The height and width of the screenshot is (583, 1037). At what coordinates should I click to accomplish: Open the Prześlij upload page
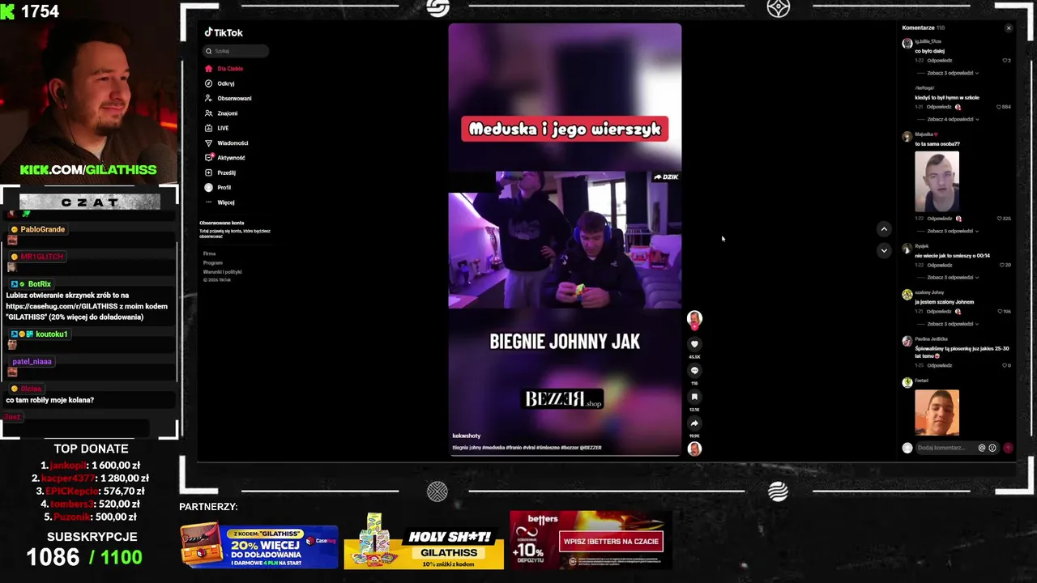(x=220, y=172)
